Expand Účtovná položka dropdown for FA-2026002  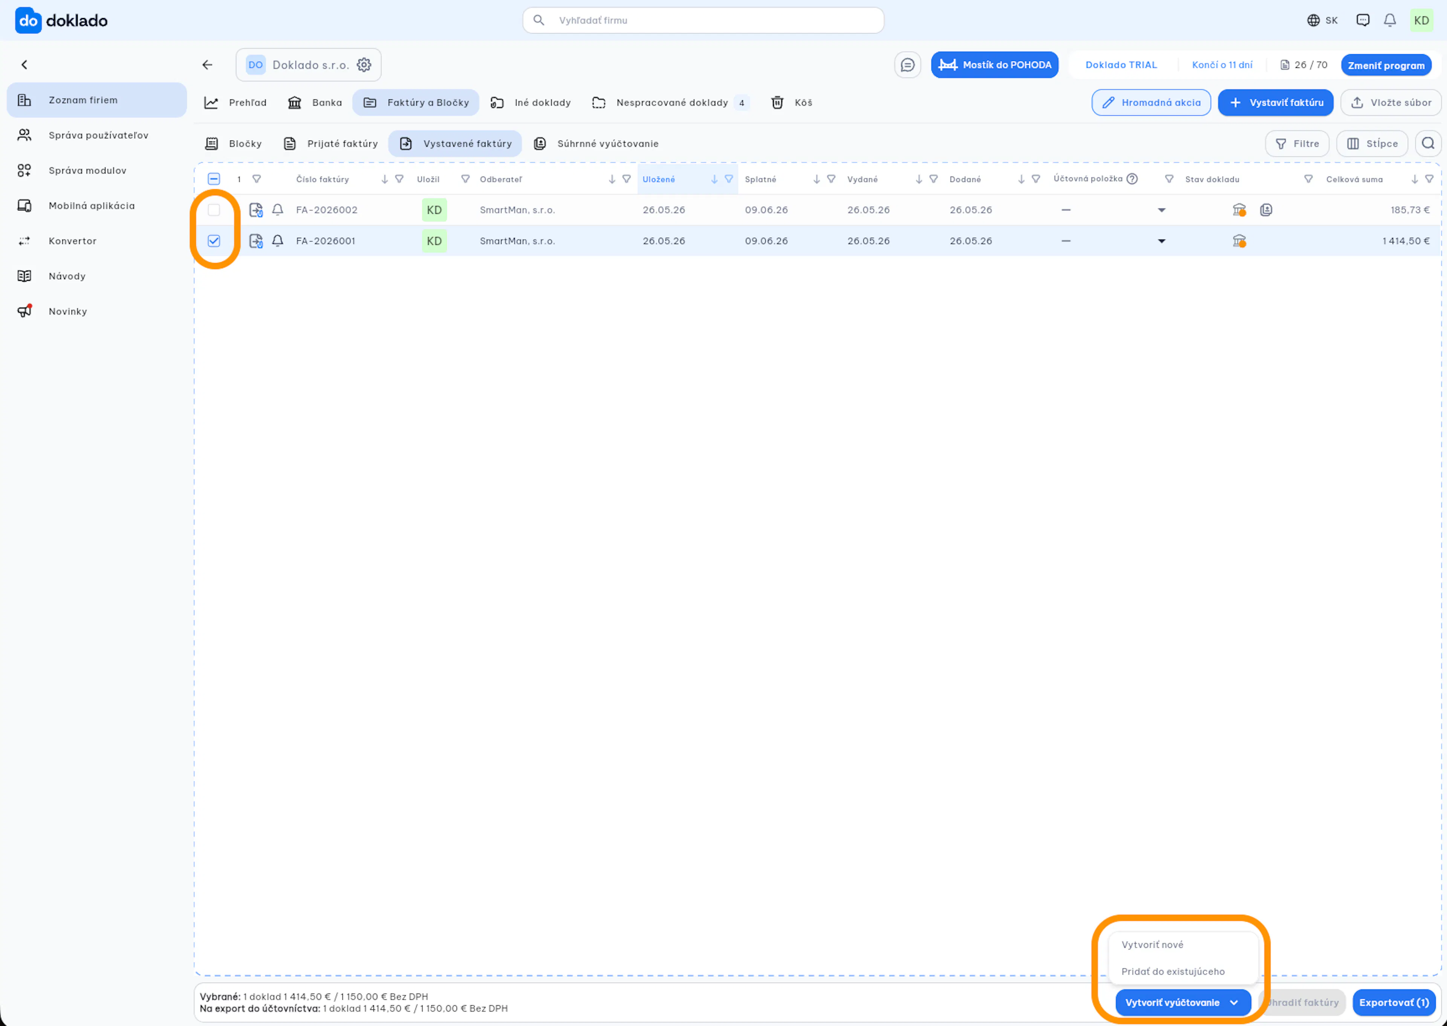(x=1161, y=210)
